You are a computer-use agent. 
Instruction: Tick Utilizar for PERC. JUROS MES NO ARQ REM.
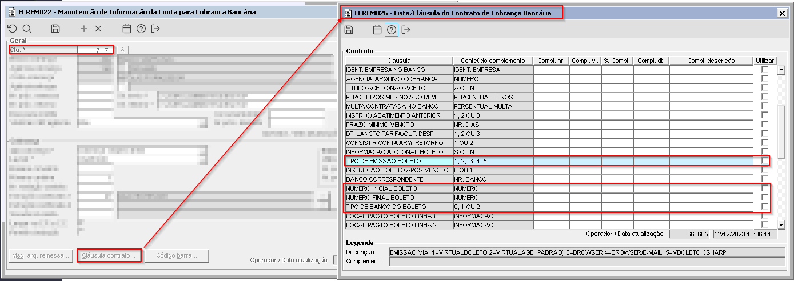click(765, 97)
